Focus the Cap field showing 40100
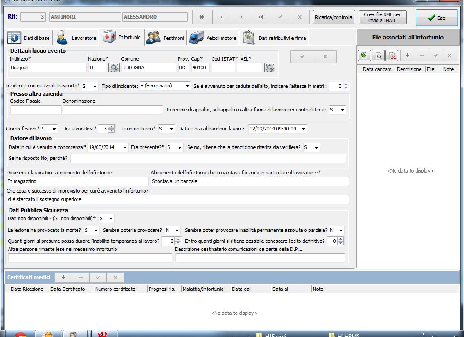Image resolution: width=464 pixels, height=337 pixels. (x=200, y=68)
